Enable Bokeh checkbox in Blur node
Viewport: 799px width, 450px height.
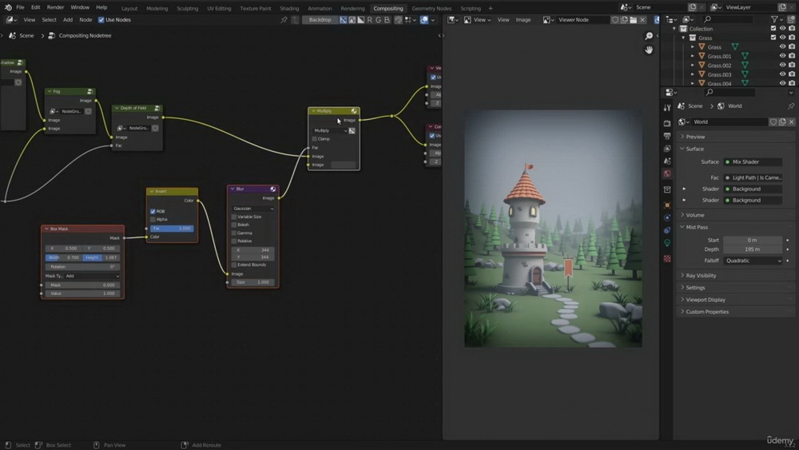pos(234,225)
